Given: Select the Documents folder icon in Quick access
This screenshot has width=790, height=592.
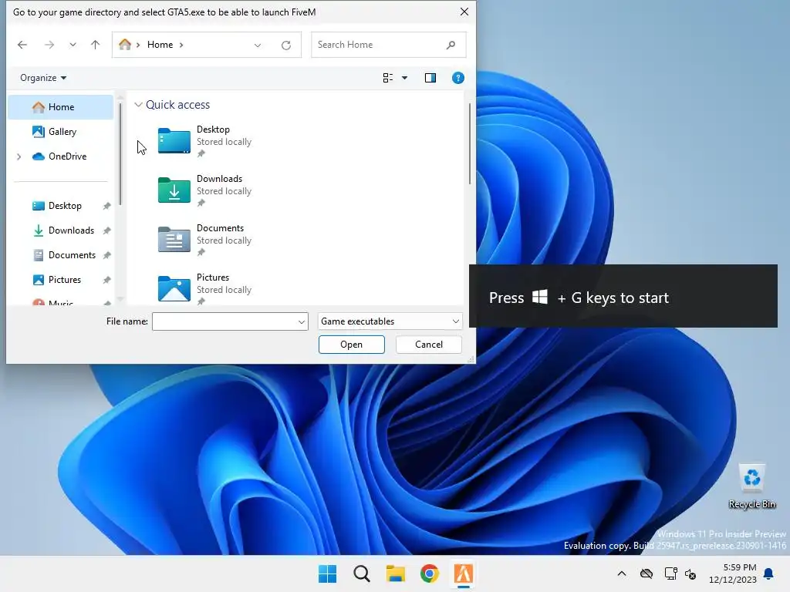Looking at the screenshot, I should 174,239.
